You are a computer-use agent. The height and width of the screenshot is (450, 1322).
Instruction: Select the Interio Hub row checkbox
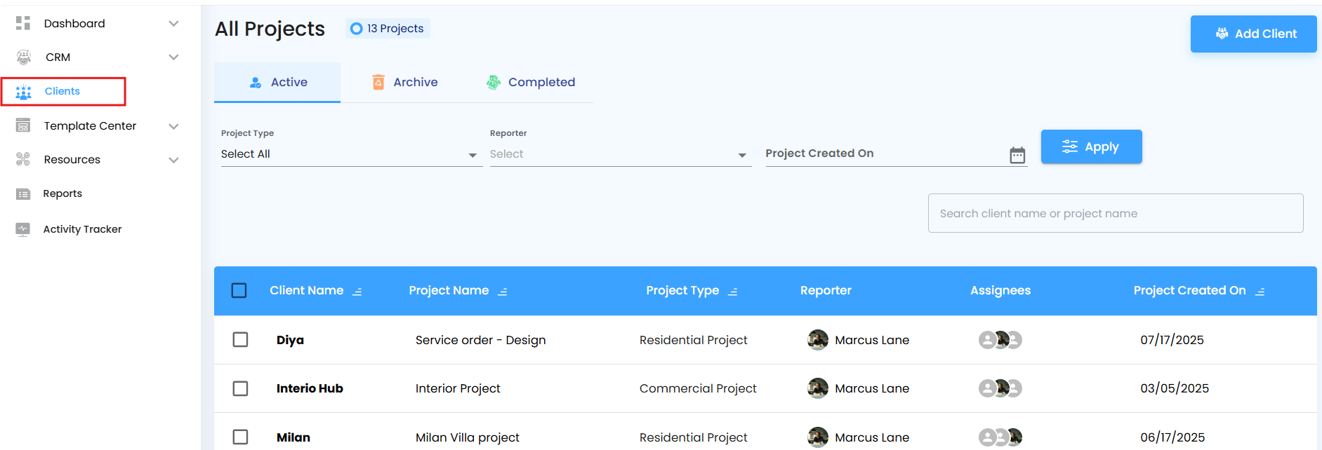(x=240, y=388)
